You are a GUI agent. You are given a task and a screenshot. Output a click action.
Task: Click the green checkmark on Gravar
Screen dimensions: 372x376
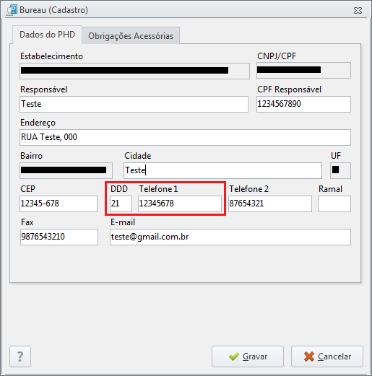tap(234, 357)
